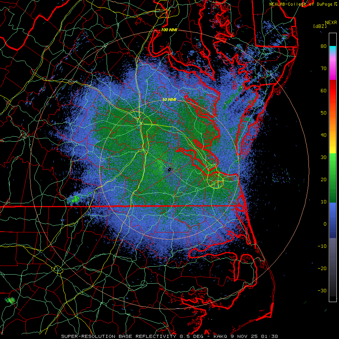
Task: Click the 40 dBZ scale value
Action: 324,135
